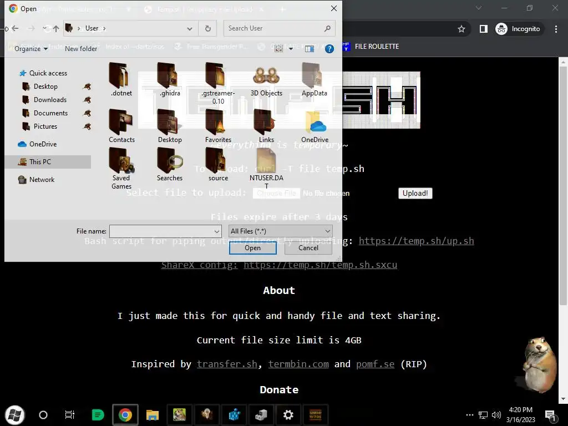Change view layout icon

[278, 49]
